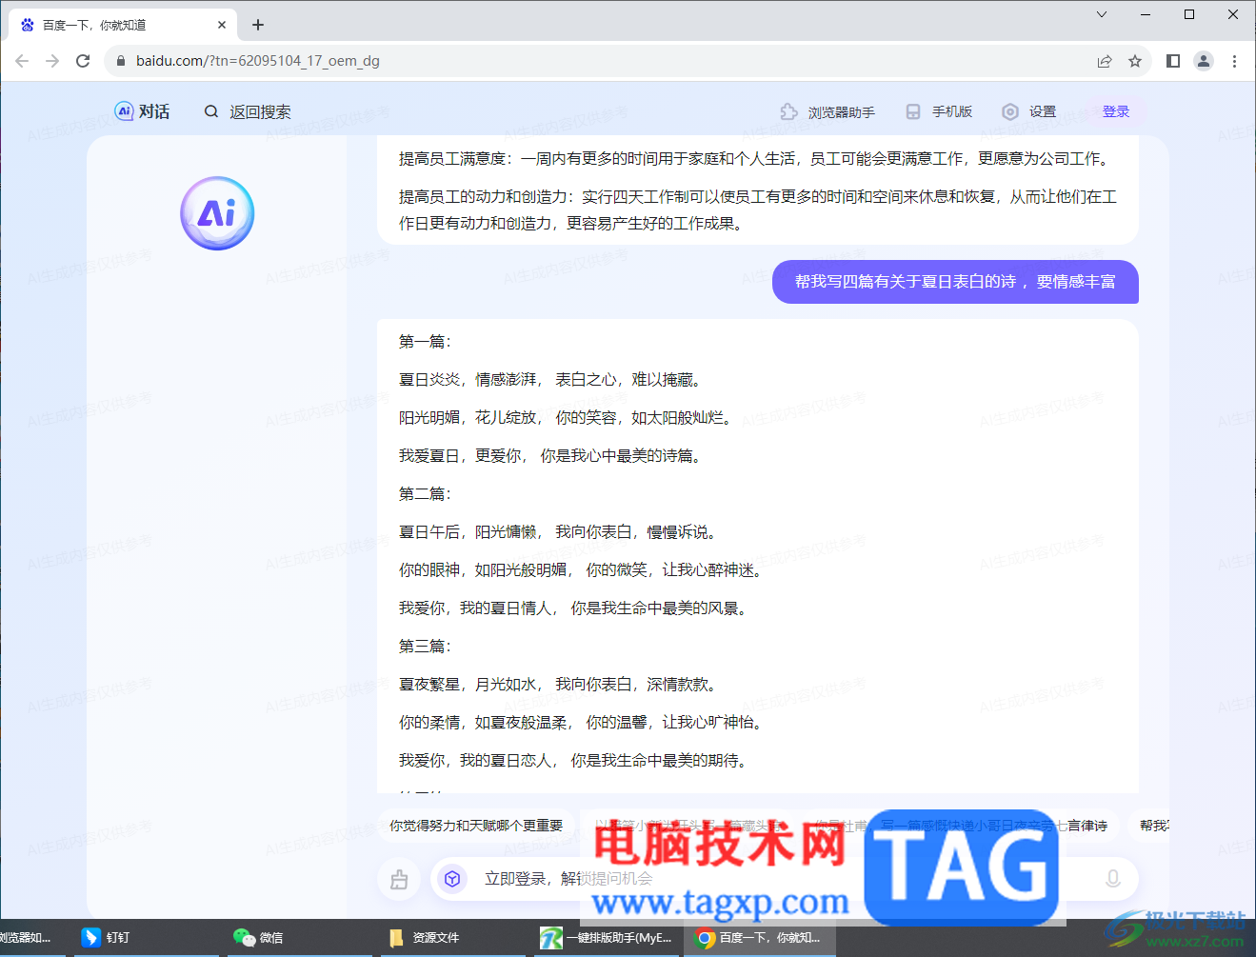Click the address bar URL field
The image size is (1256, 957).
pos(609,61)
